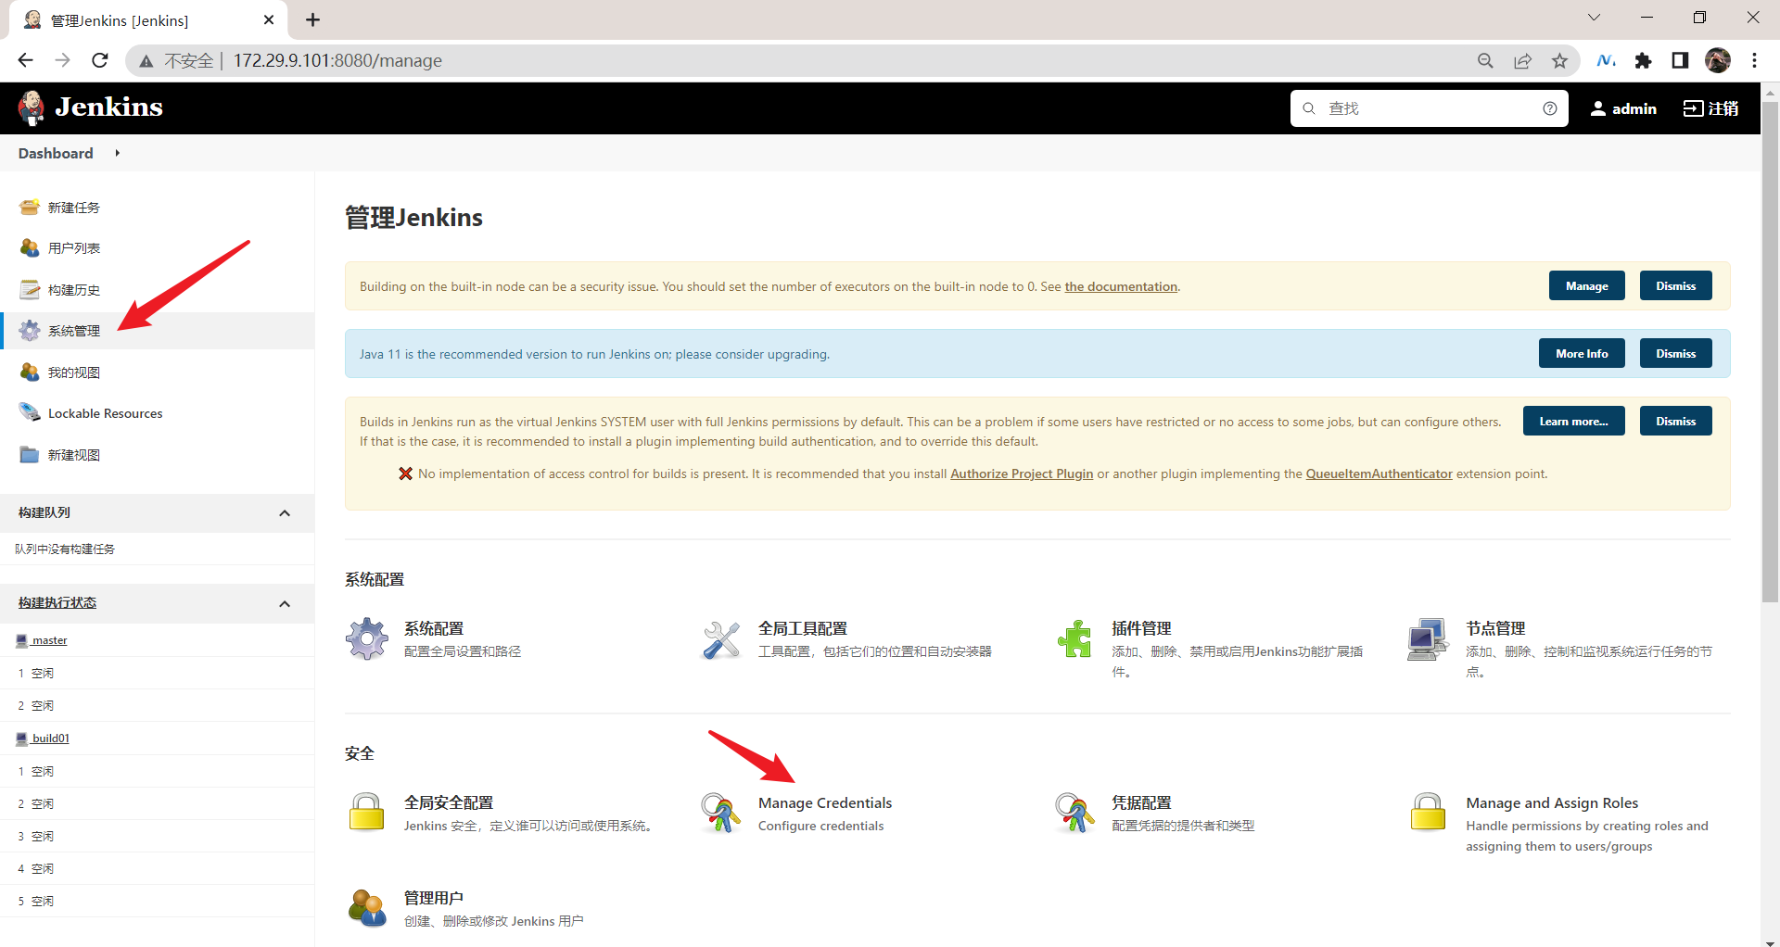This screenshot has height=947, width=1780.
Task: Open the build01 node link
Action: coord(51,739)
